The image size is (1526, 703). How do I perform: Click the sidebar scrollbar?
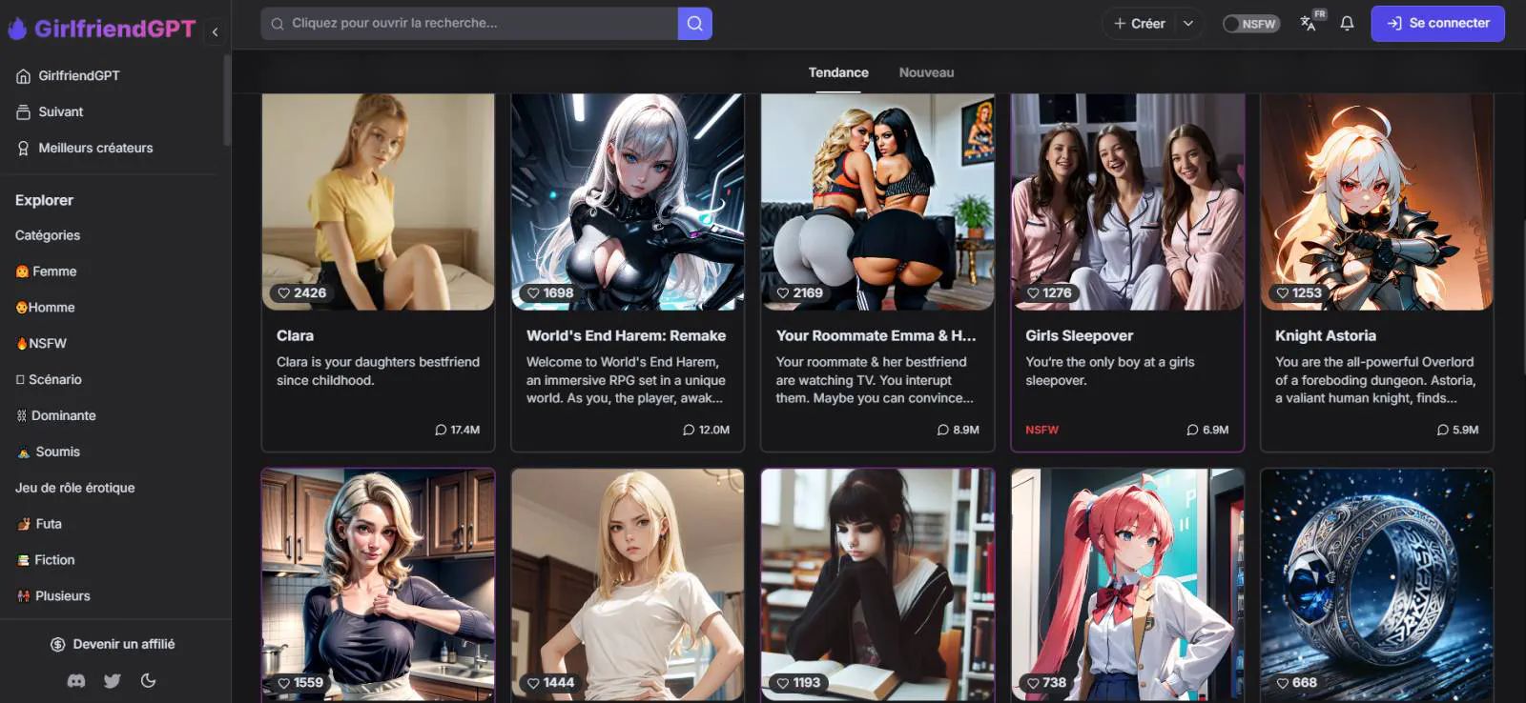[227, 100]
